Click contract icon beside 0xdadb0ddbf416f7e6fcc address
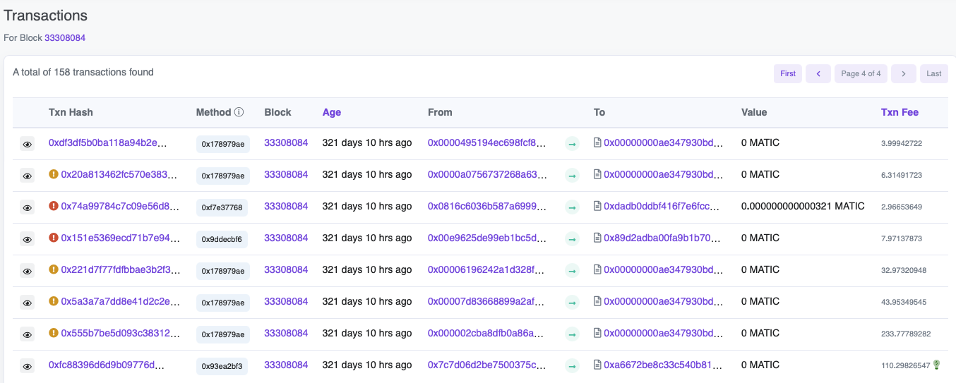 pos(597,206)
